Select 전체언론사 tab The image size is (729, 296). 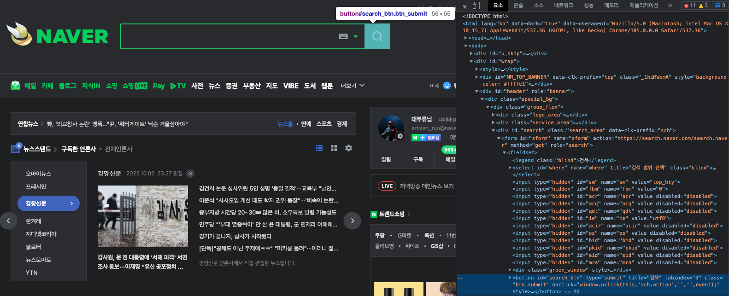(x=118, y=149)
